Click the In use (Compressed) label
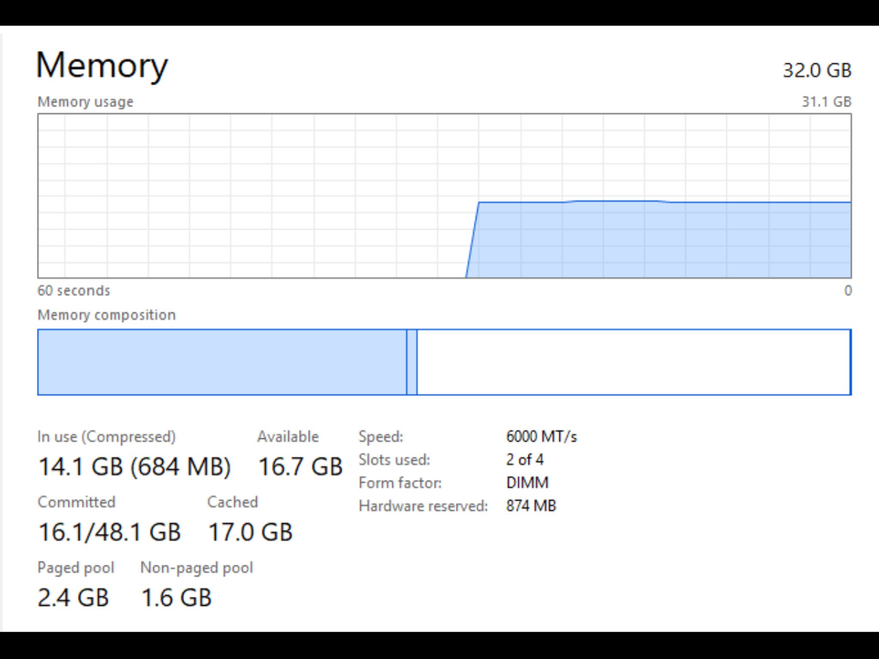 click(106, 437)
